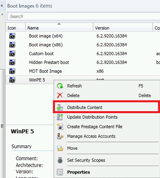Click the red X Delete icon
The height and width of the screenshot is (178, 160).
pyautogui.click(x=60, y=95)
